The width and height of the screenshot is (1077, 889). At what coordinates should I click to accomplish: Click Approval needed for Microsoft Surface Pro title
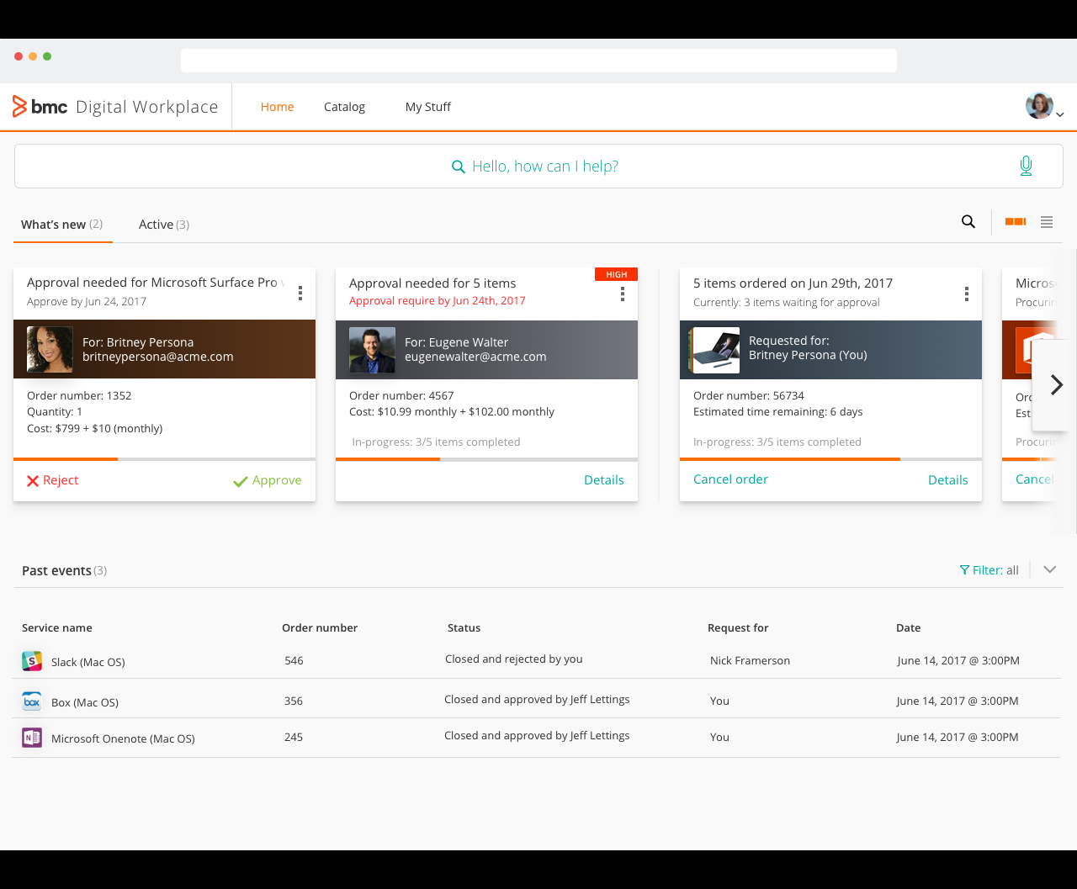pos(156,283)
